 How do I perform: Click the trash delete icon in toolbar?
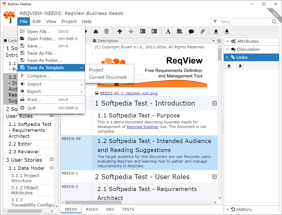point(106,31)
